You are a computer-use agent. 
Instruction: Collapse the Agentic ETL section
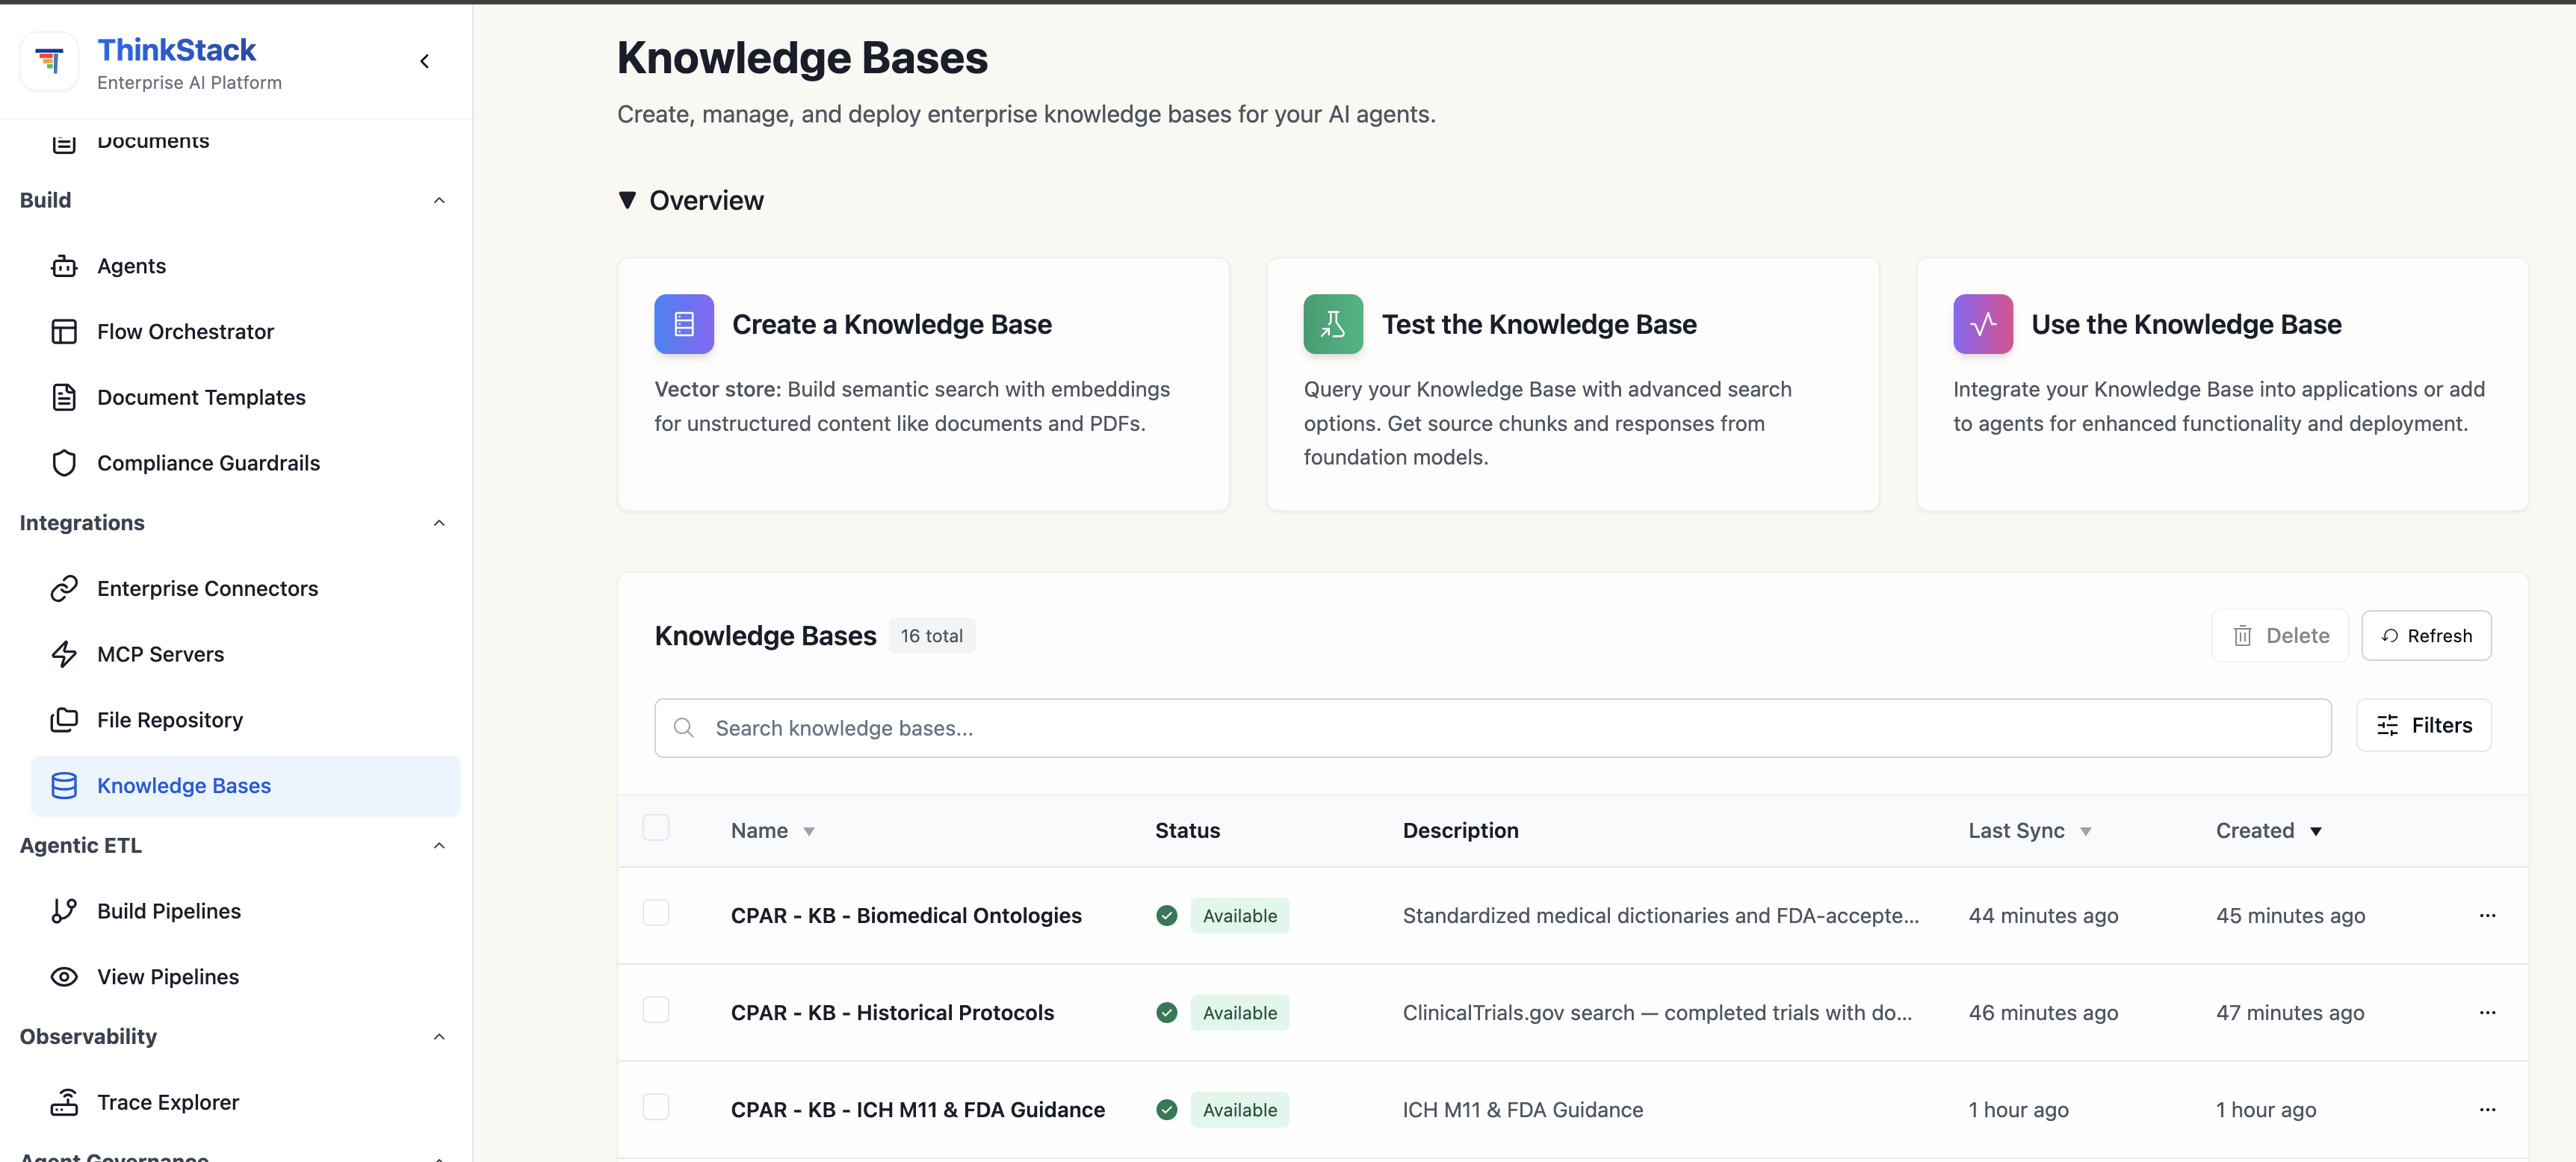pyautogui.click(x=439, y=846)
